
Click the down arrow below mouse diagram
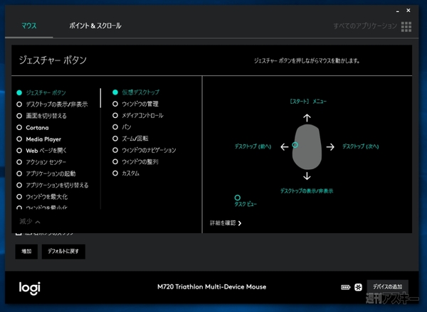(x=307, y=176)
